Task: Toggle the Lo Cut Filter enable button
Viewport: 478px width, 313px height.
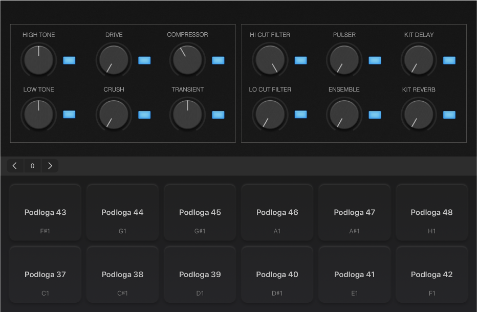Action: click(x=301, y=115)
